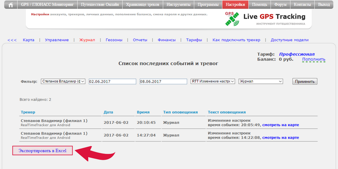Click the Финансы submenu link
The image size is (338, 169).
coord(166,40)
